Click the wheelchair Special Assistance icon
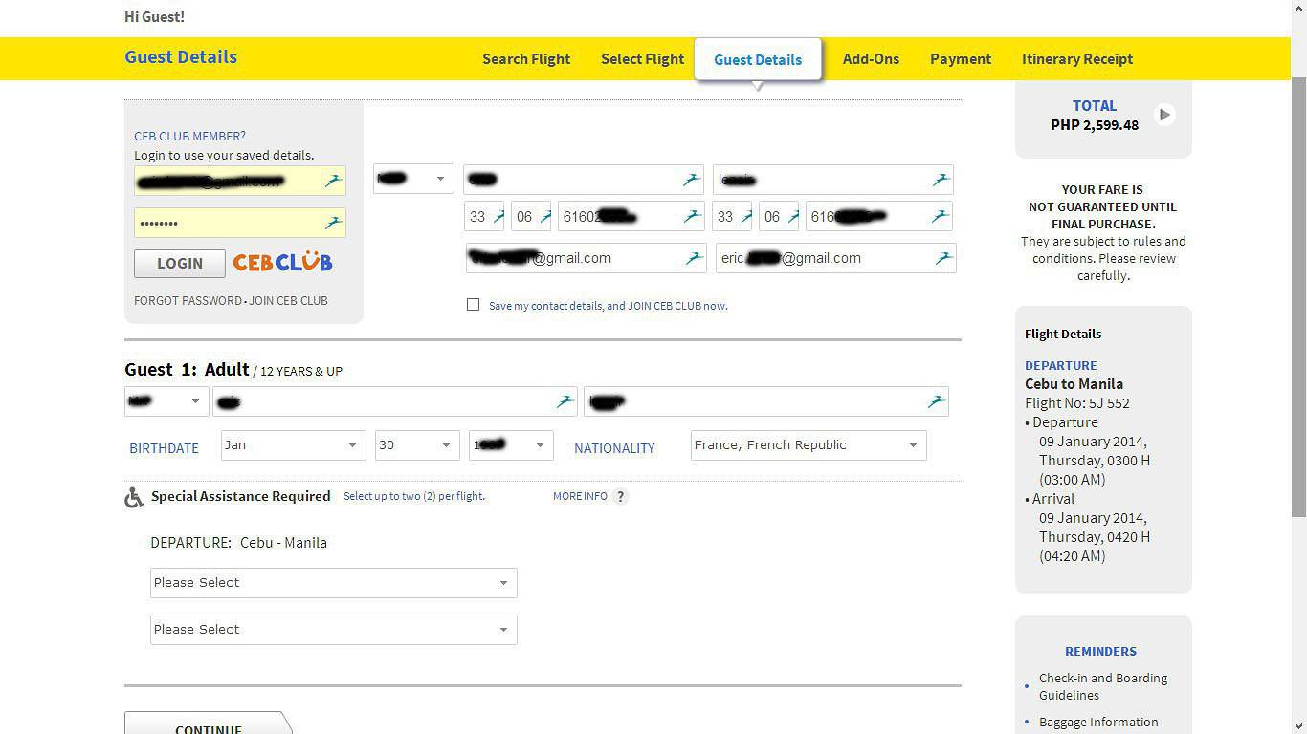The height and width of the screenshot is (734, 1307). click(x=134, y=497)
